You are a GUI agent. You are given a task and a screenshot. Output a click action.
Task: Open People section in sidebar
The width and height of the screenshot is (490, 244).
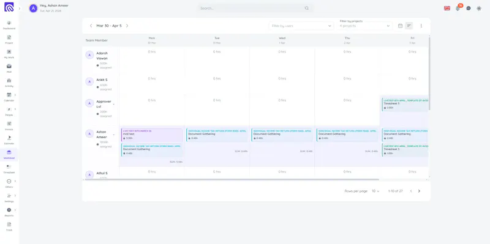pyautogui.click(x=9, y=111)
